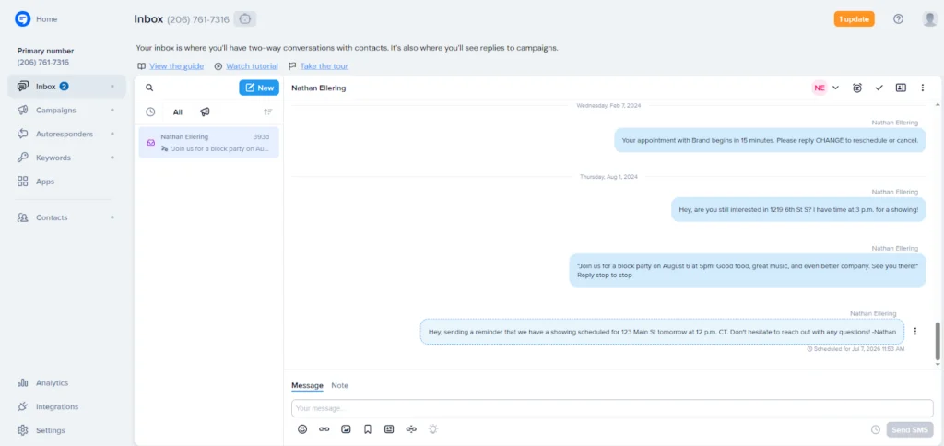Click the emoji picker icon

pyautogui.click(x=302, y=429)
